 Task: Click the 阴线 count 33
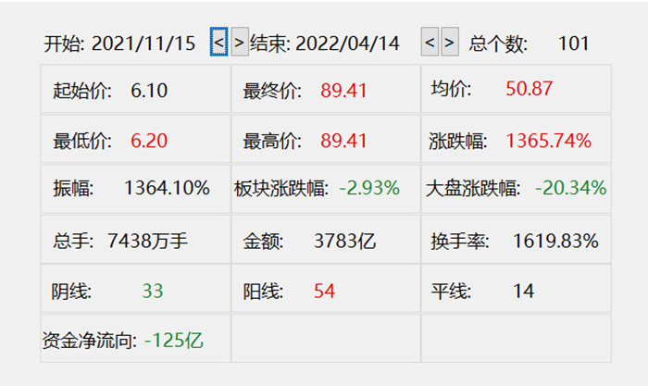click(153, 292)
